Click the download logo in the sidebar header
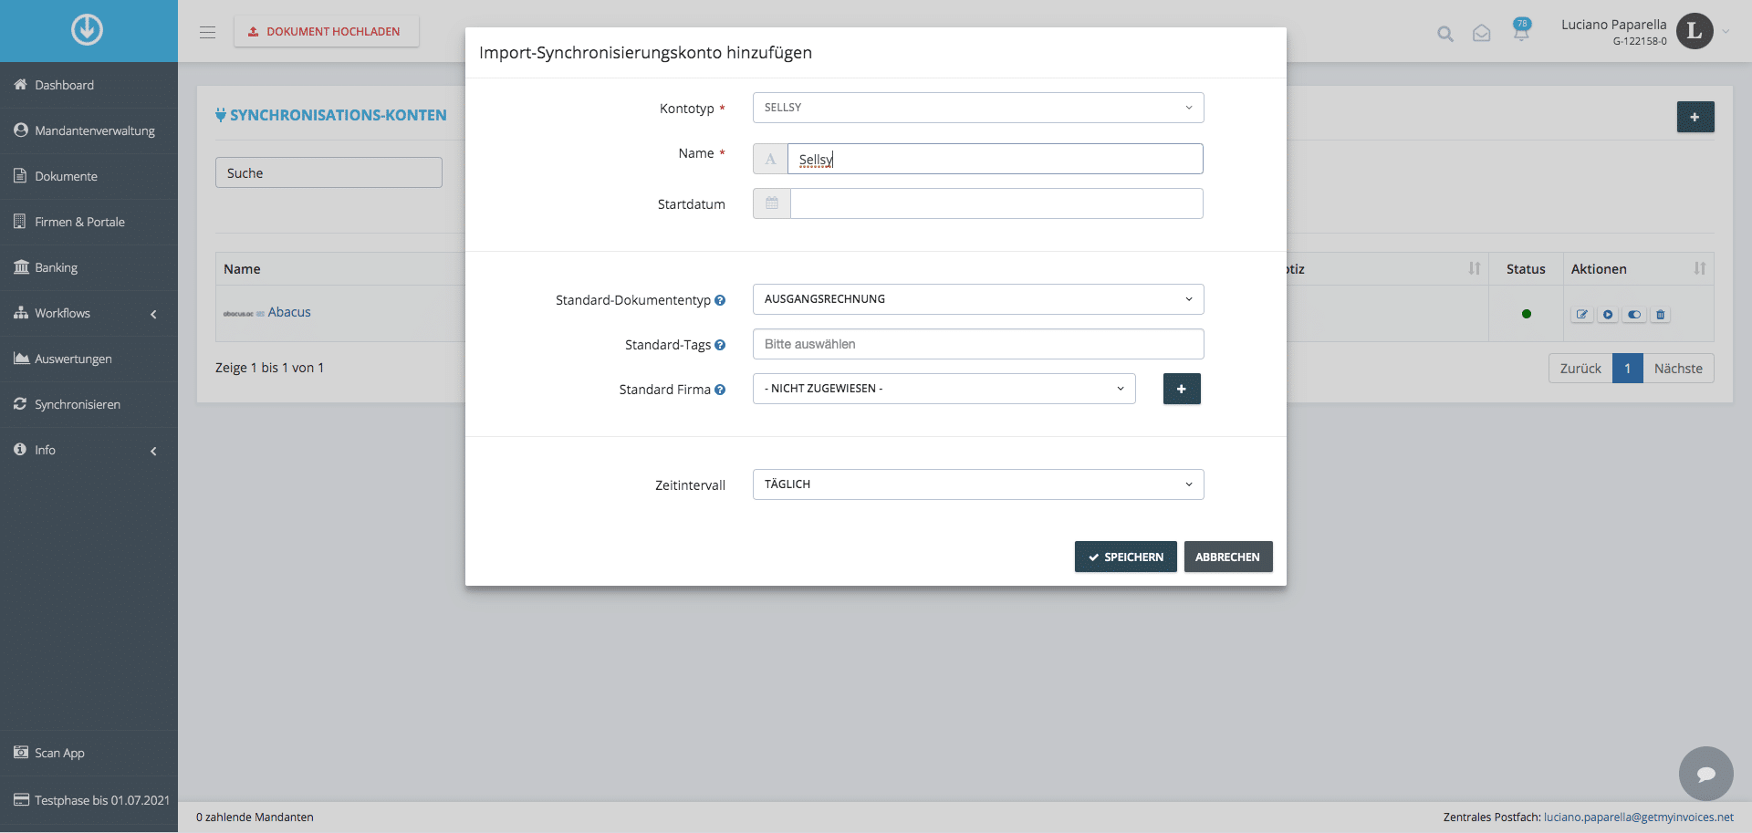1752x833 pixels. point(88,30)
